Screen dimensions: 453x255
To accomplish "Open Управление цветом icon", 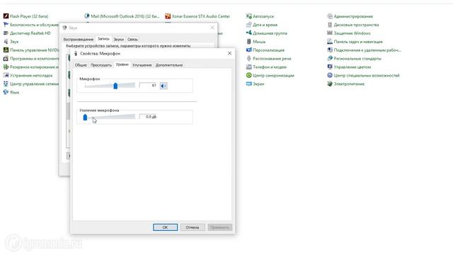I will point(330,67).
